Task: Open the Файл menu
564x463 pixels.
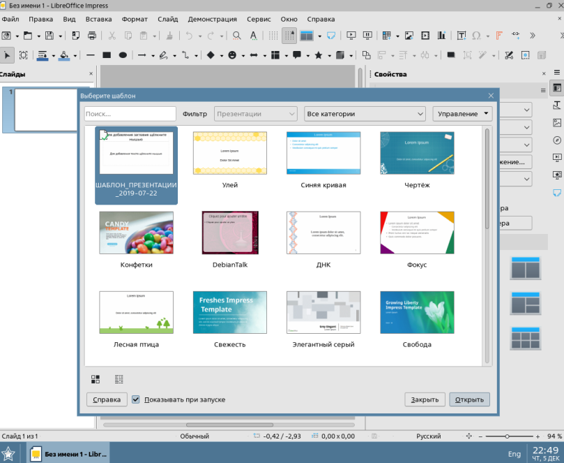Action: coord(10,19)
